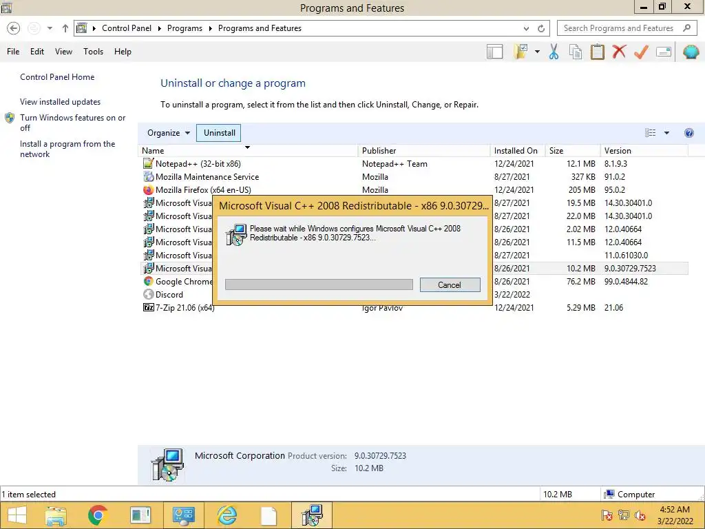
Task: Click the Action Center flag tray icon
Action: pyautogui.click(x=607, y=515)
